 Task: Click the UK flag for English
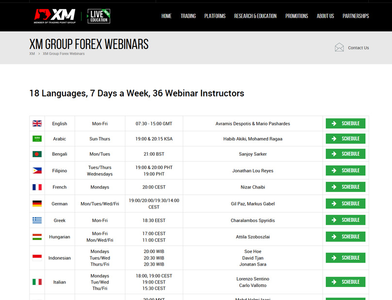37,124
